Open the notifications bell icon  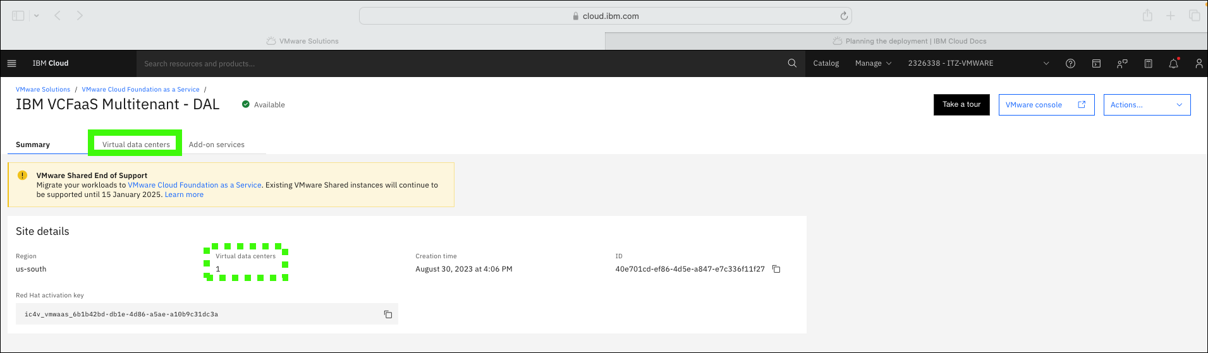click(1174, 63)
